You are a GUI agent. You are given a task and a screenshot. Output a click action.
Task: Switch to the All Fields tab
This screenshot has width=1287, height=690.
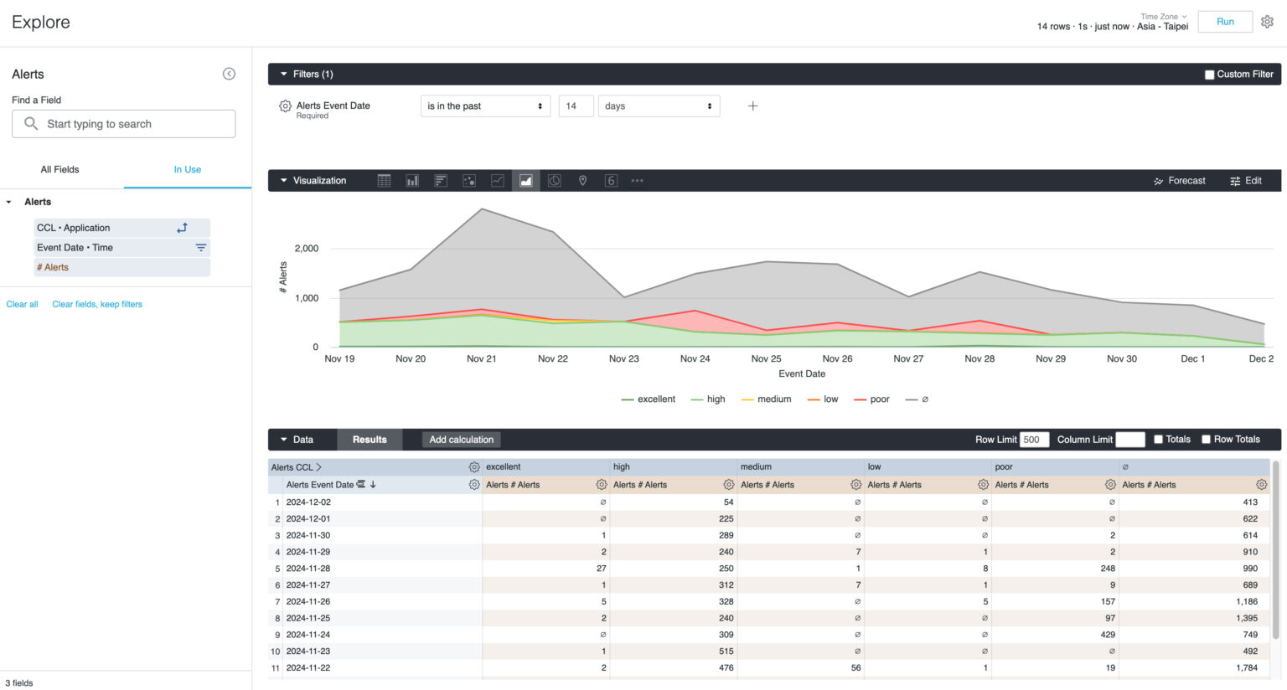tap(60, 169)
